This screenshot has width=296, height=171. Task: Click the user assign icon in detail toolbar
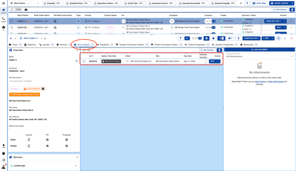(239, 38)
